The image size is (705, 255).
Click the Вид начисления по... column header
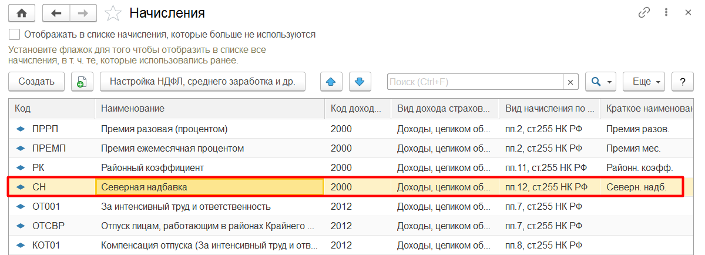[x=549, y=109]
